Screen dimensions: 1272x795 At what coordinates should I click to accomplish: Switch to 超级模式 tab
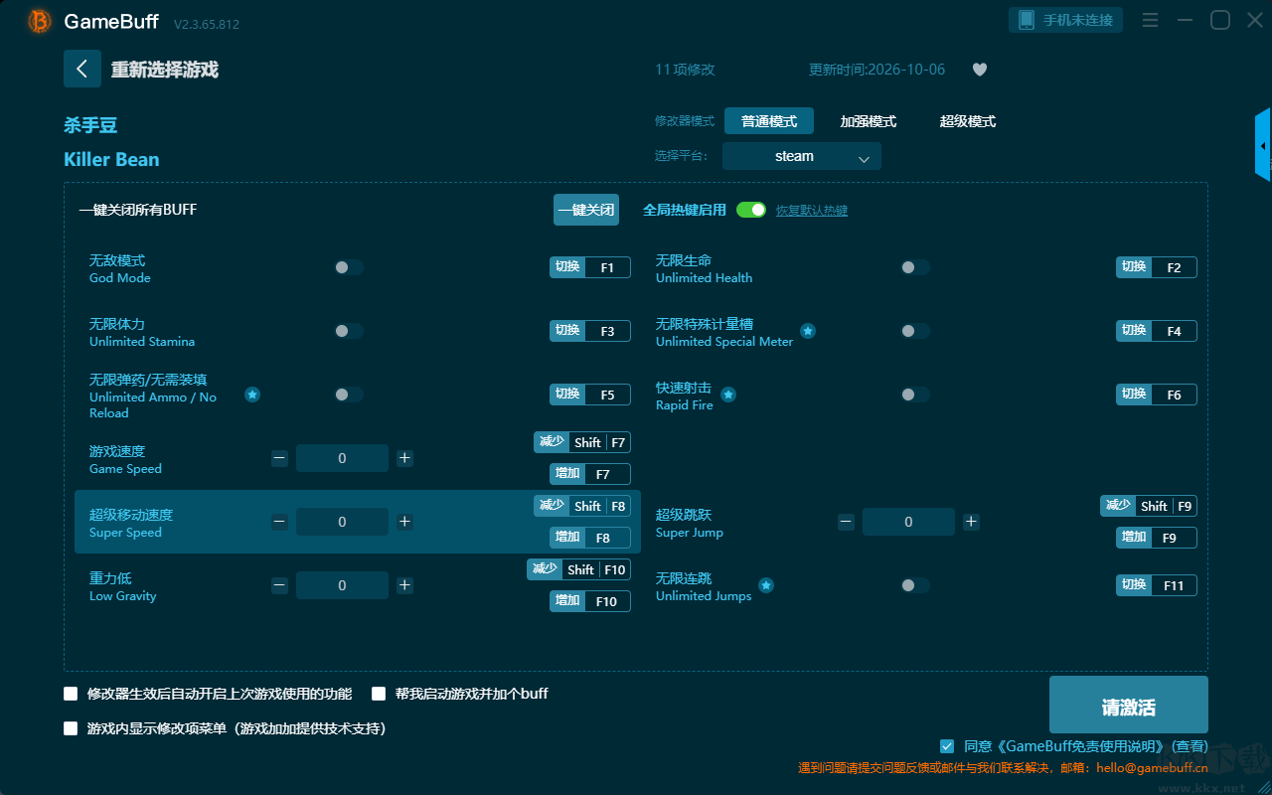[x=968, y=121]
